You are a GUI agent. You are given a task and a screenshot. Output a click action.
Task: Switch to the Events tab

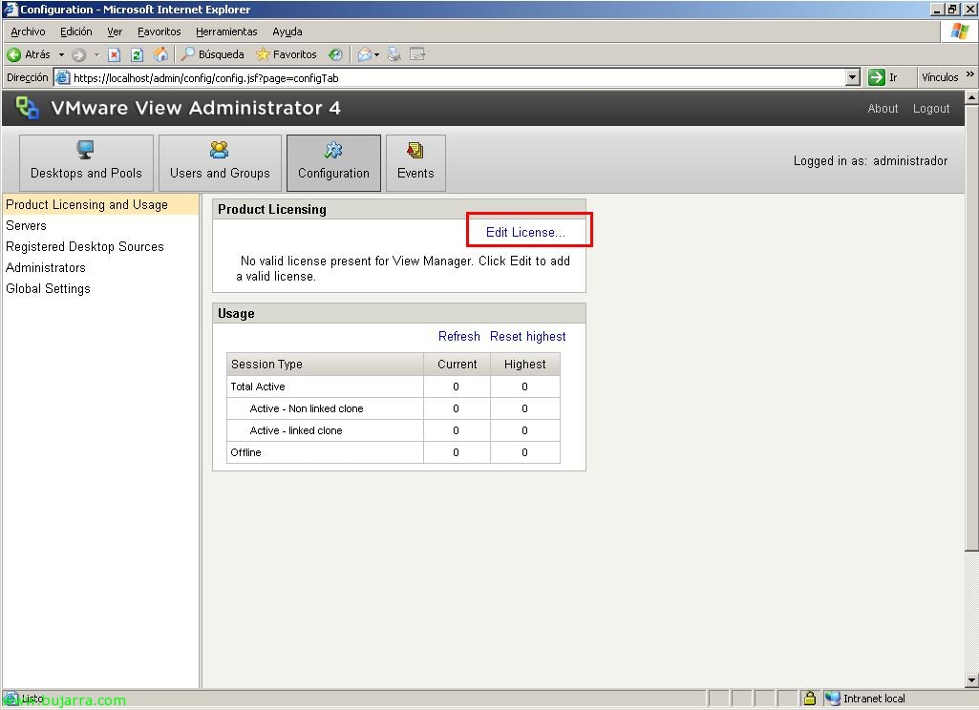[x=415, y=163]
